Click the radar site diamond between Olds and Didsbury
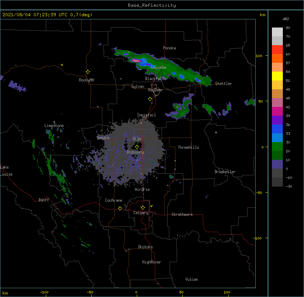The height and width of the screenshot is (297, 304). click(137, 147)
